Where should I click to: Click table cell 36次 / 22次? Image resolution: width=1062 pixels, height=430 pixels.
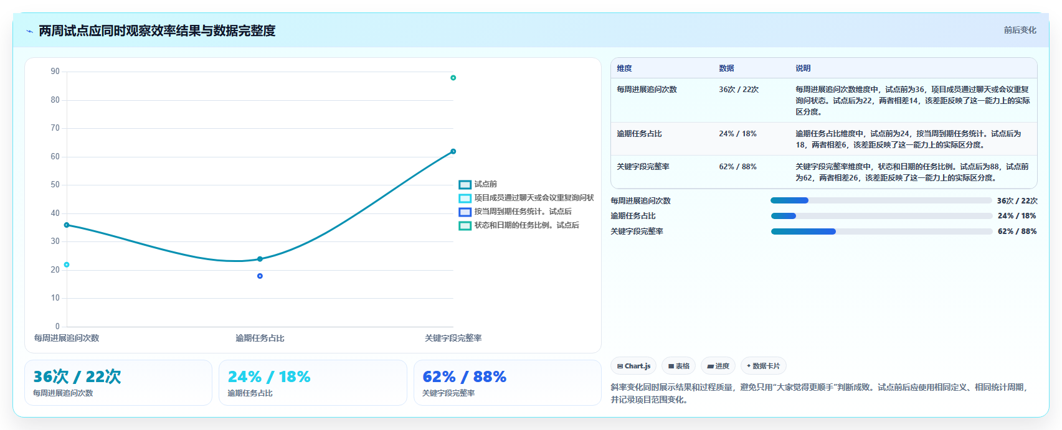(x=739, y=90)
